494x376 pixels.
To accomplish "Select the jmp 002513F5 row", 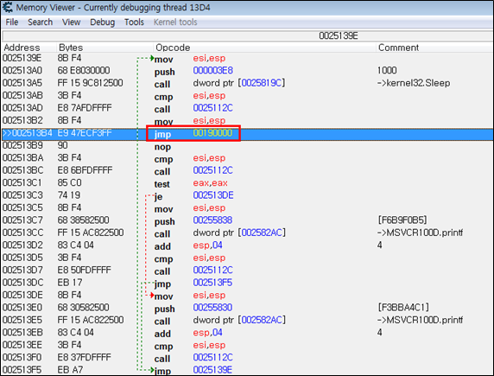I will [248, 283].
